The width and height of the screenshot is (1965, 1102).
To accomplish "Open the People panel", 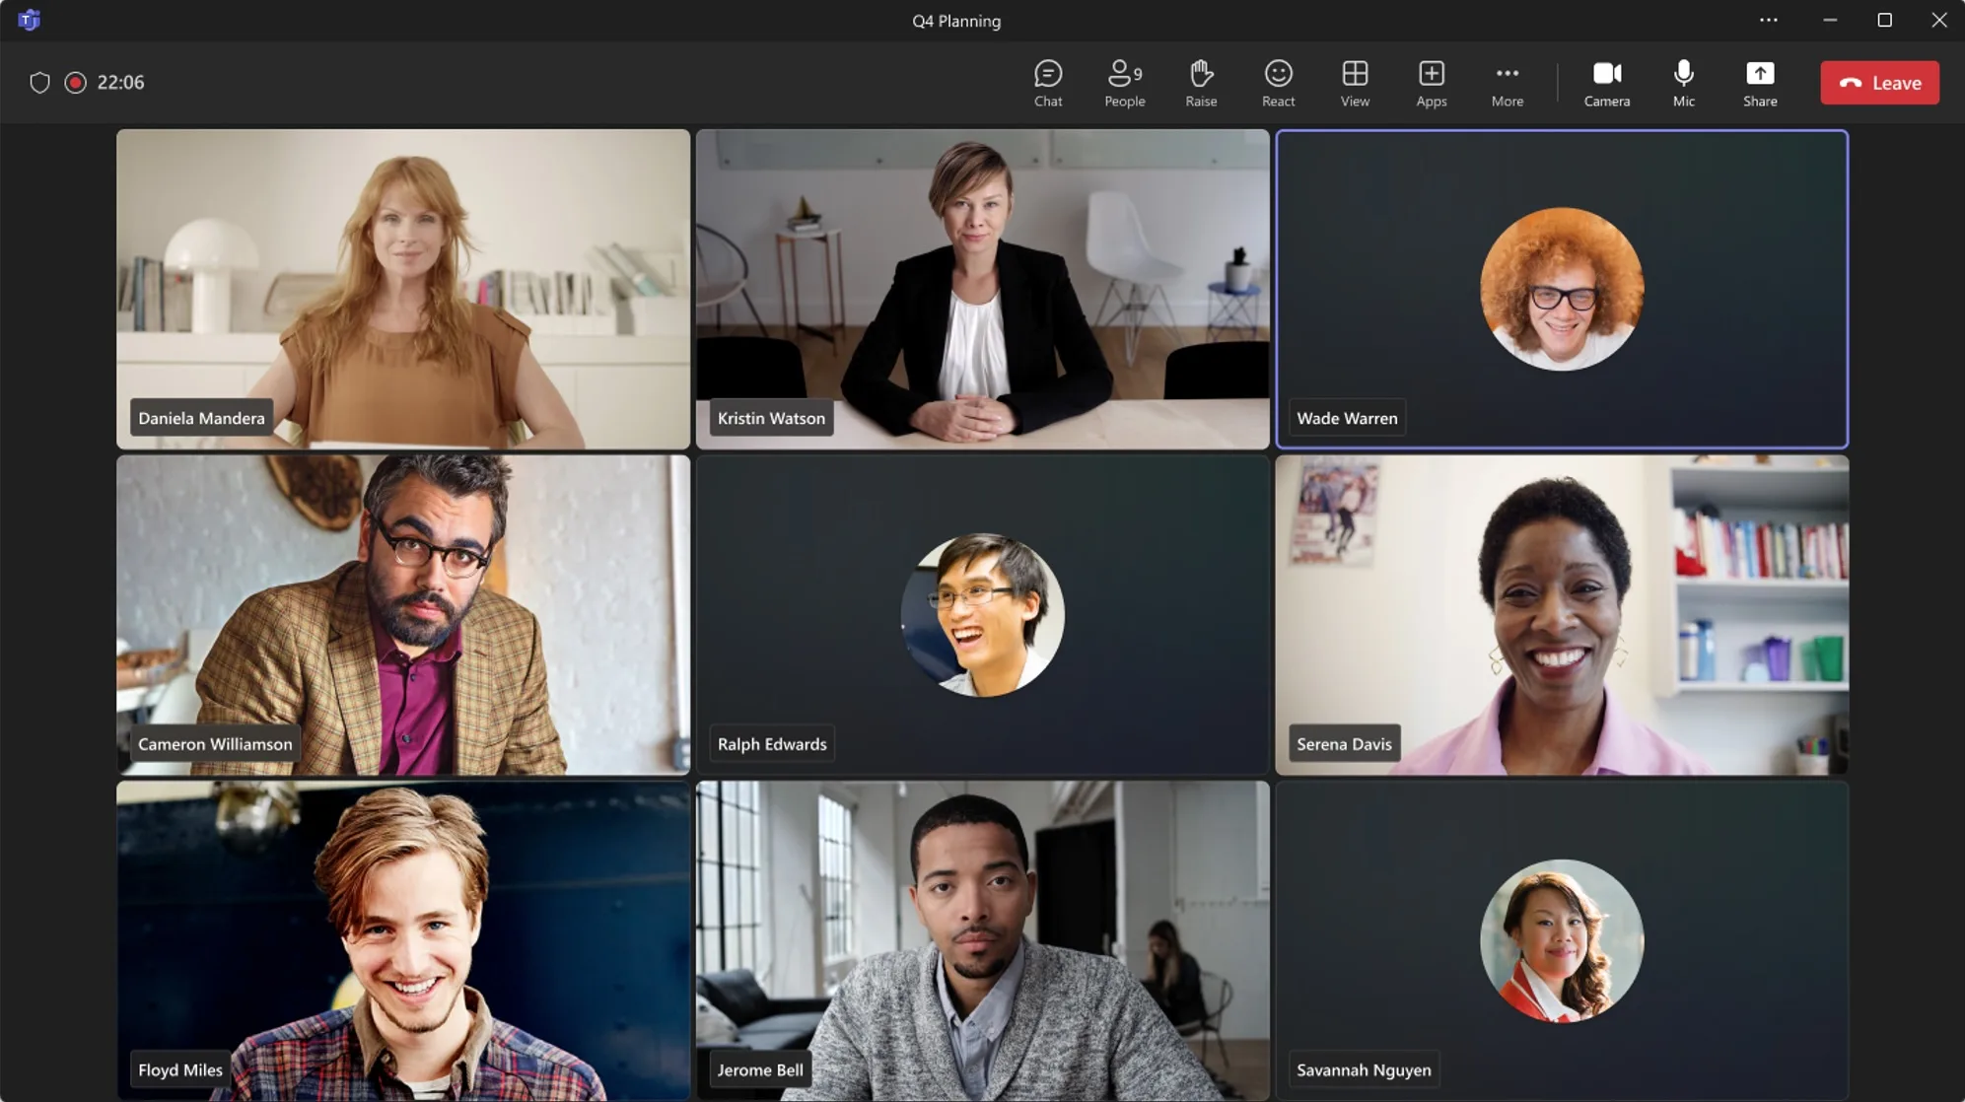I will pyautogui.click(x=1124, y=82).
